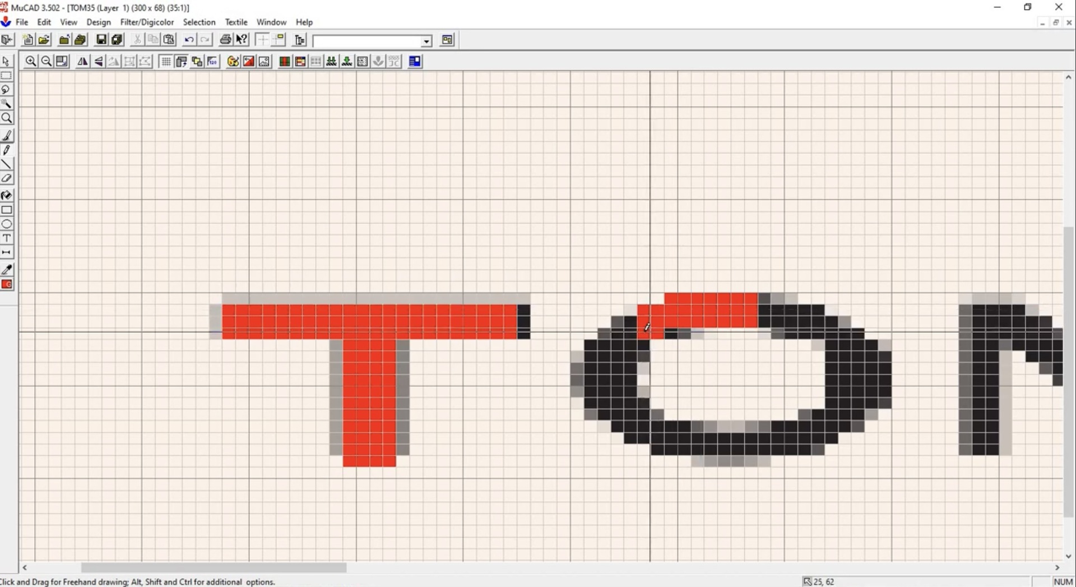Click the context help pointer icon
Image resolution: width=1076 pixels, height=587 pixels.
[x=242, y=40]
